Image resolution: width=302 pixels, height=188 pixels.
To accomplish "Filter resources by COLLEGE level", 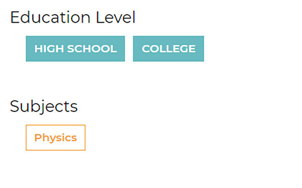I will click(169, 48).
